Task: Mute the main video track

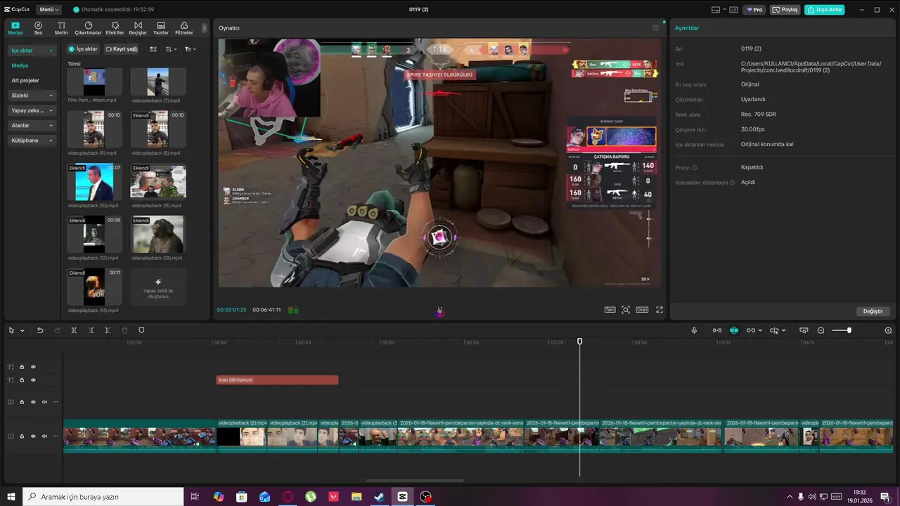Action: [x=44, y=436]
